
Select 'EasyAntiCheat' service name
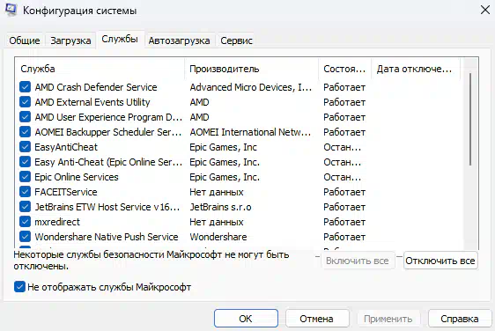pos(66,147)
